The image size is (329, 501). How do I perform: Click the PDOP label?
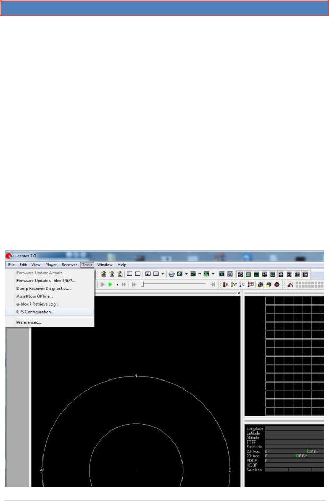[x=252, y=461]
